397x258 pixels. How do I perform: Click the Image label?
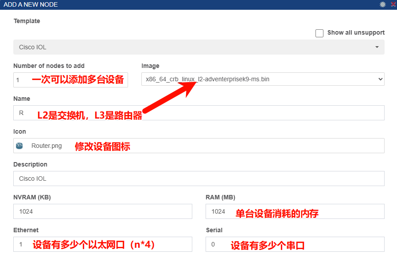click(150, 66)
